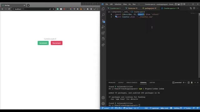
Task: Share this page icon in address bar
Action: (50, 9)
